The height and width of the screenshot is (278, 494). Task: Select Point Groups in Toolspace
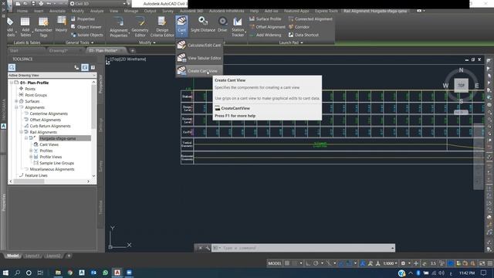point(36,95)
